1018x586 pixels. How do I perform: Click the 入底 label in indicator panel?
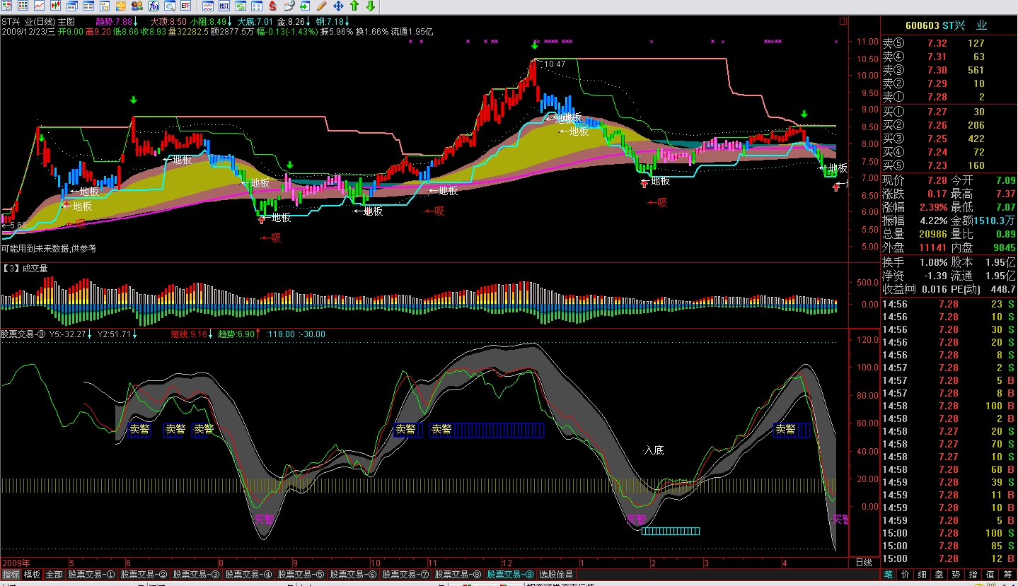tap(654, 450)
